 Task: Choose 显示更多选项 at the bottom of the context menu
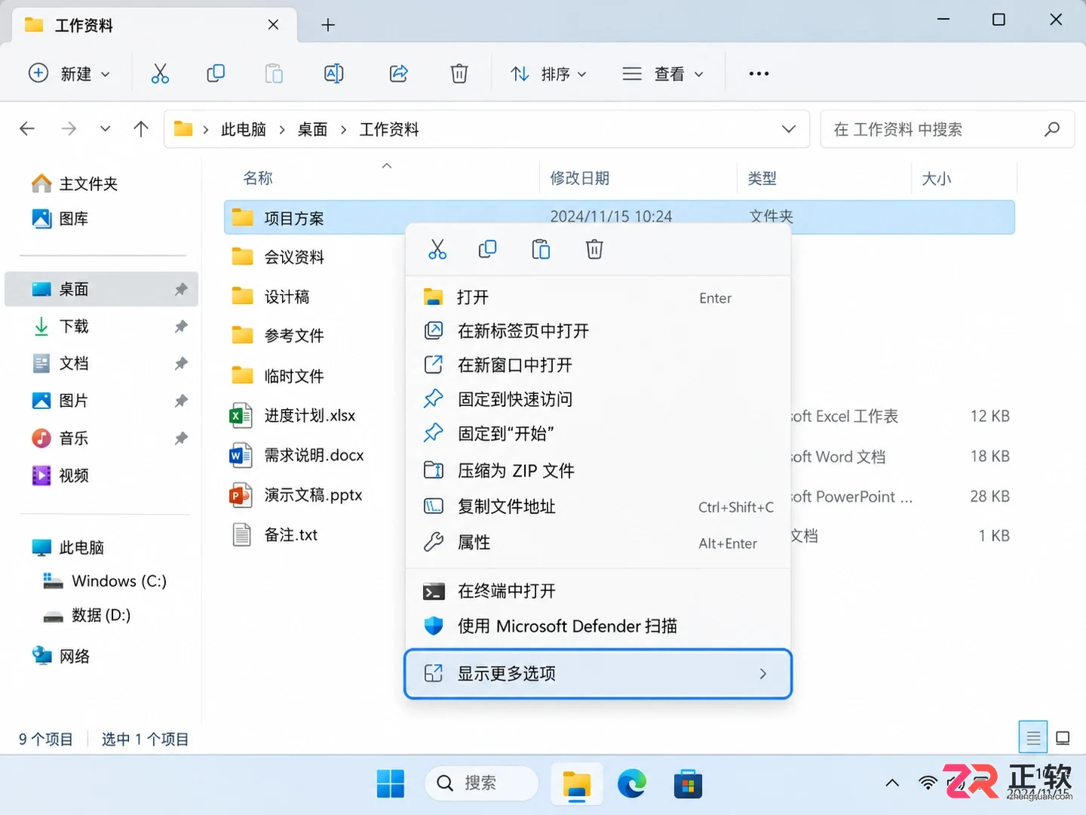(598, 674)
